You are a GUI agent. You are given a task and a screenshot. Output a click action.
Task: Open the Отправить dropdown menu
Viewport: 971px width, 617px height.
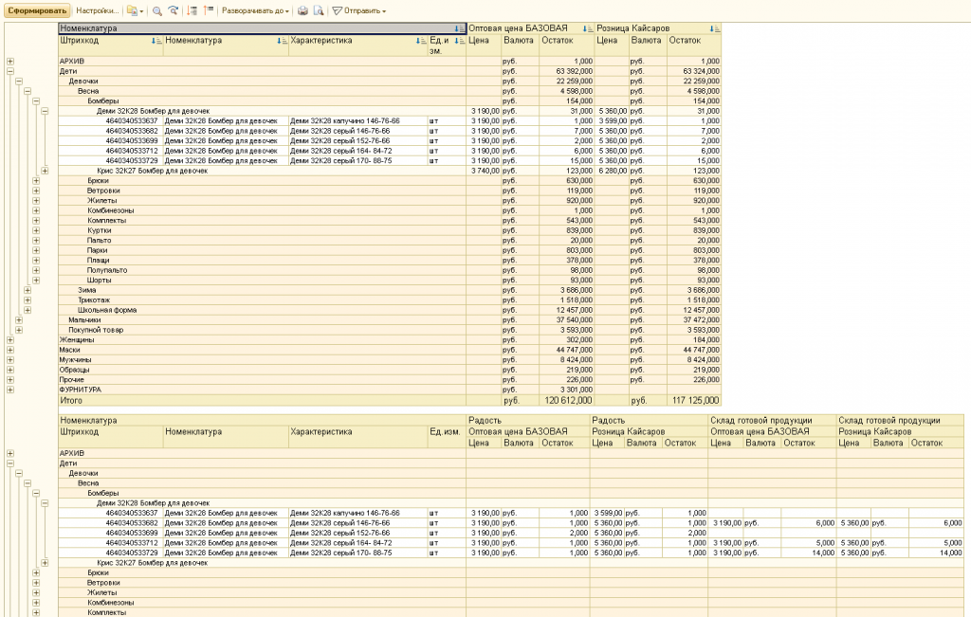[359, 10]
